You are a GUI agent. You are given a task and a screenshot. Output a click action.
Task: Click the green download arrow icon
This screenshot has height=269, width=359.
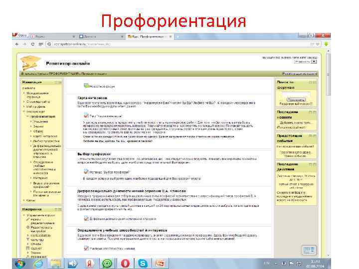coord(326,44)
